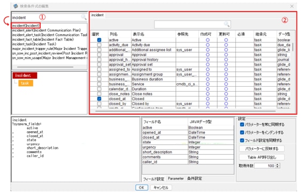Click the Business duration display name cell

coord(153,79)
